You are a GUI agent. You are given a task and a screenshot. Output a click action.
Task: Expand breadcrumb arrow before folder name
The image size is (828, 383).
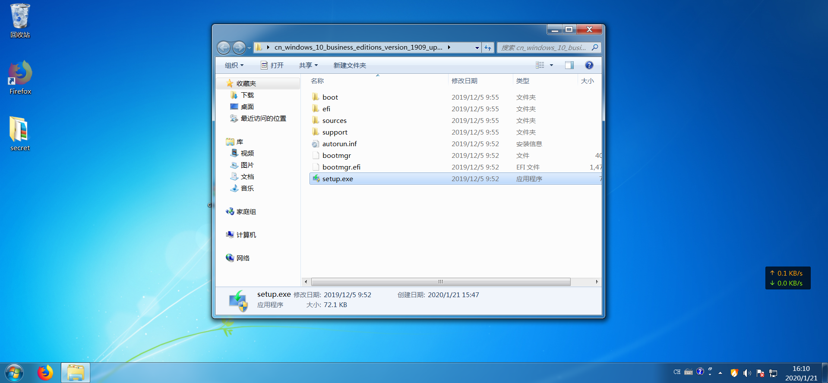(268, 47)
